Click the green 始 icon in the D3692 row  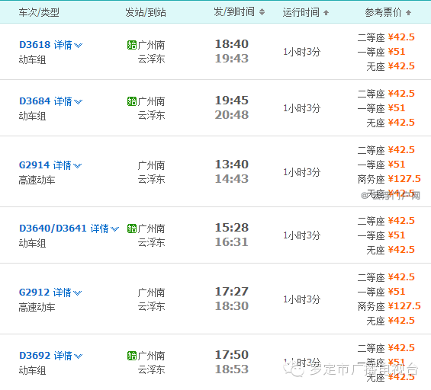132,356
